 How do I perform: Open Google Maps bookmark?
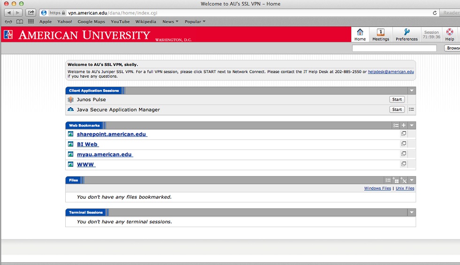[x=91, y=22]
